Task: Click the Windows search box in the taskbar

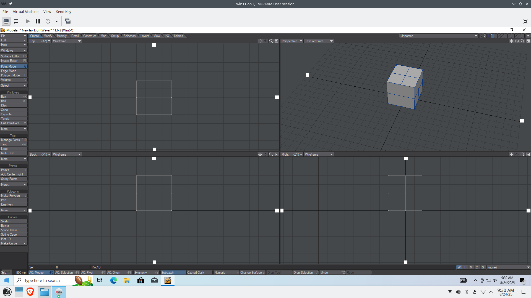Action: click(42, 281)
